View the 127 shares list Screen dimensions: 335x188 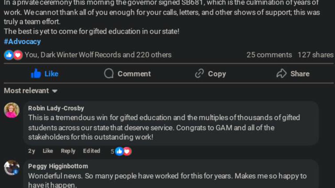coord(315,55)
